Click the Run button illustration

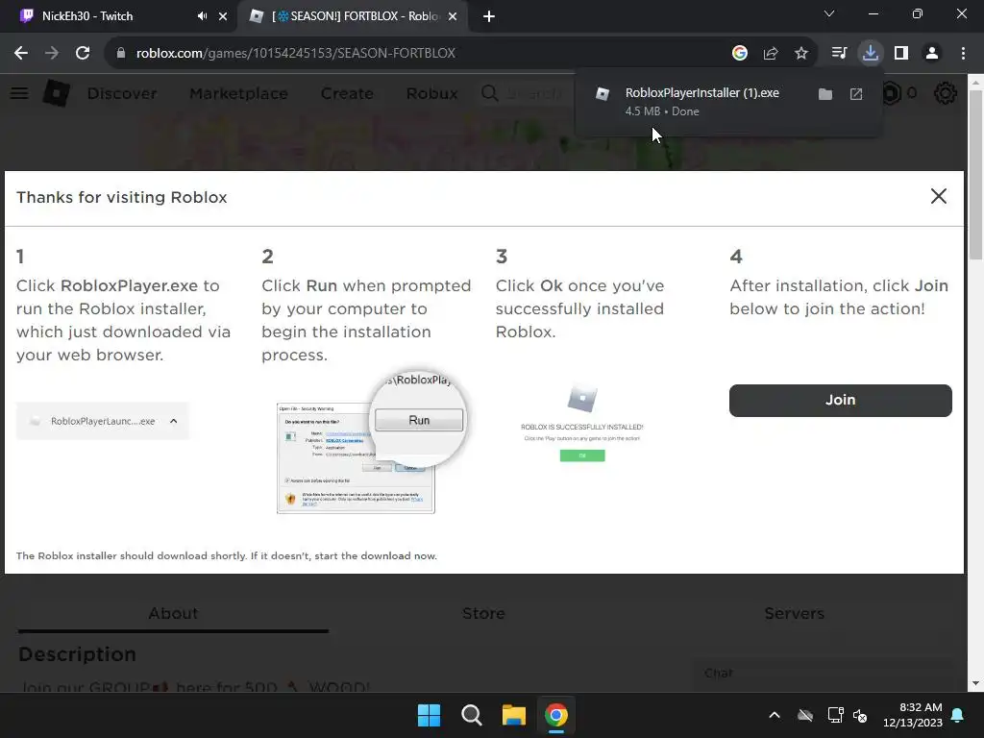pos(419,421)
